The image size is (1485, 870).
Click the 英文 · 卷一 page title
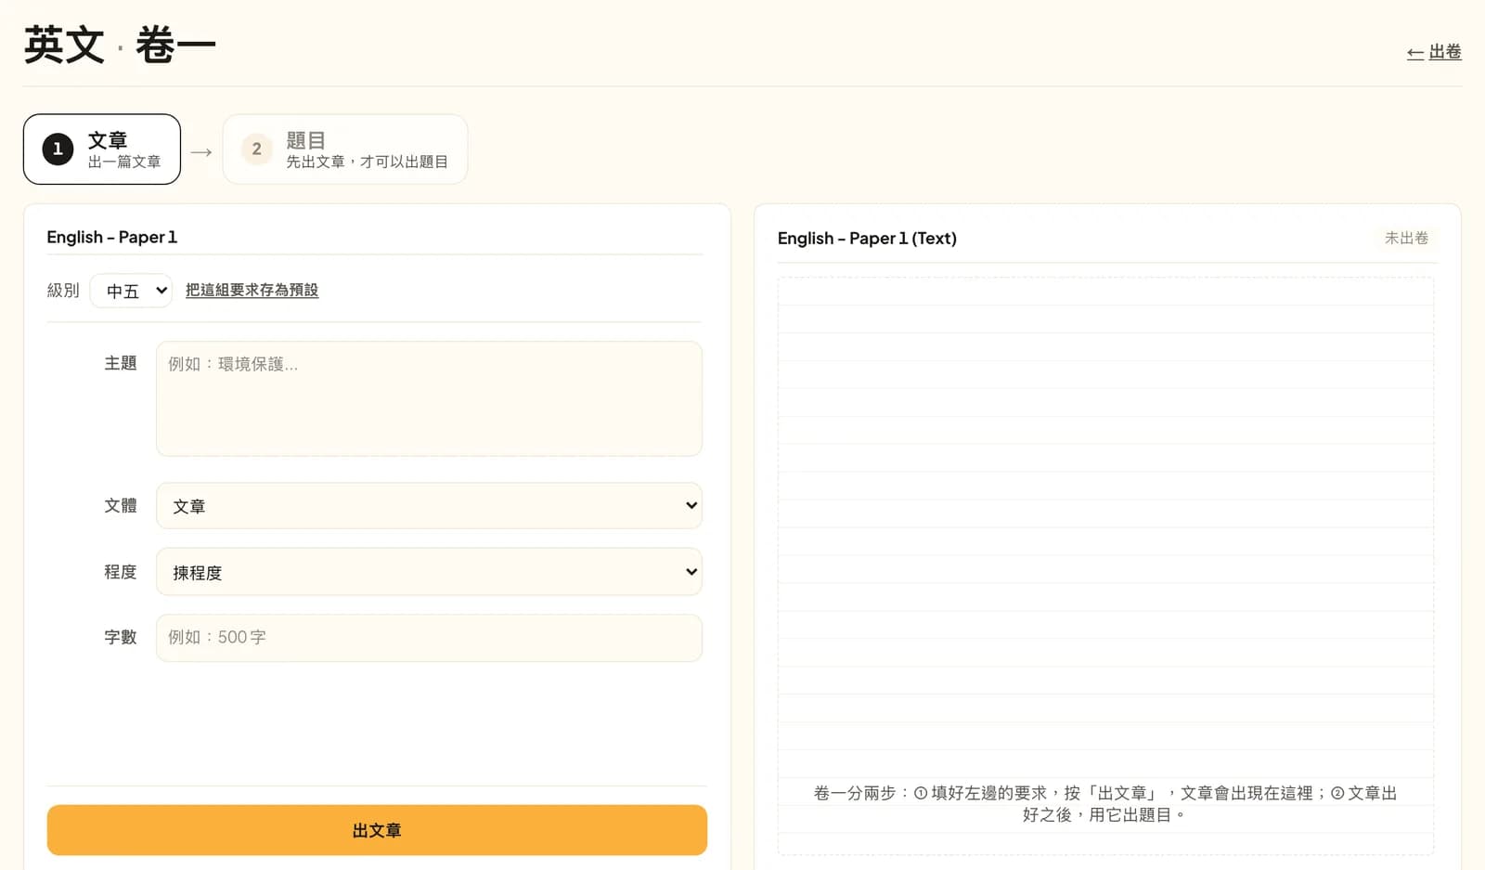[x=120, y=45]
